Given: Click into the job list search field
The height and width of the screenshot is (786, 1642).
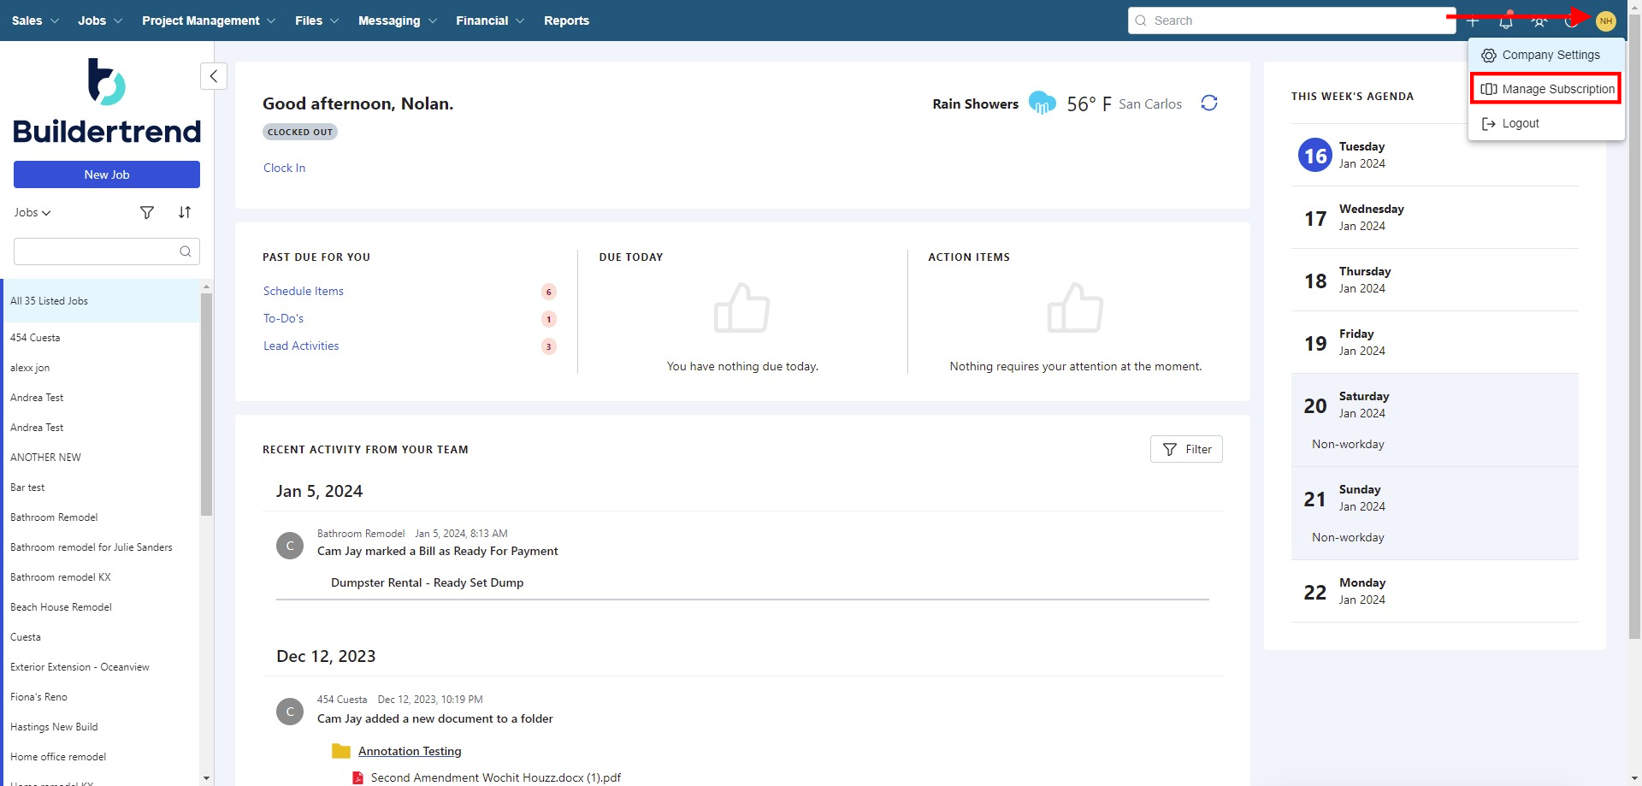Looking at the screenshot, I should (107, 251).
